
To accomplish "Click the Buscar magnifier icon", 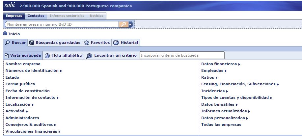I will pyautogui.click(x=8, y=42).
